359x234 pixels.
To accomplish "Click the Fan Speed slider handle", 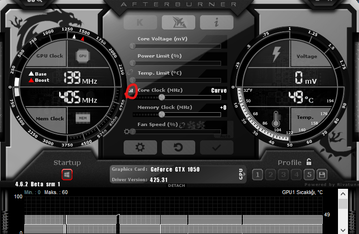I will click(133, 132).
